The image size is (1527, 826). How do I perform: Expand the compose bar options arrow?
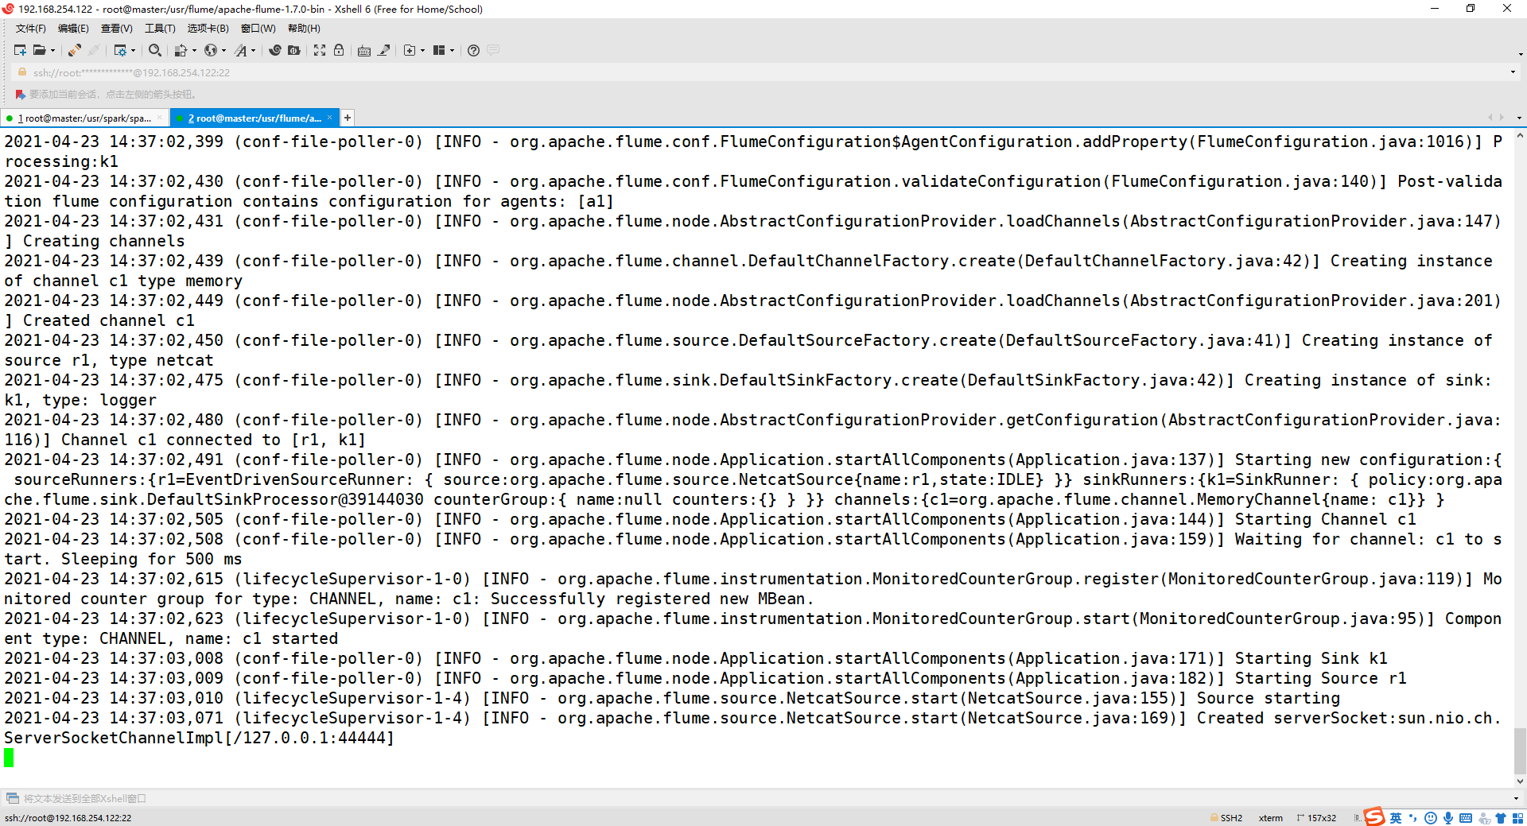1516,798
